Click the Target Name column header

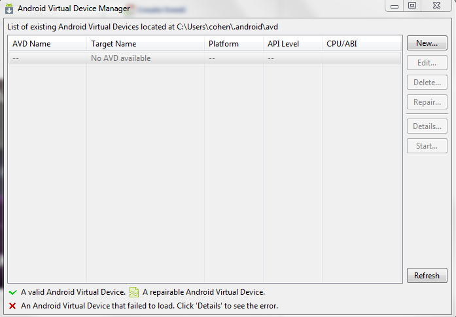click(x=145, y=44)
